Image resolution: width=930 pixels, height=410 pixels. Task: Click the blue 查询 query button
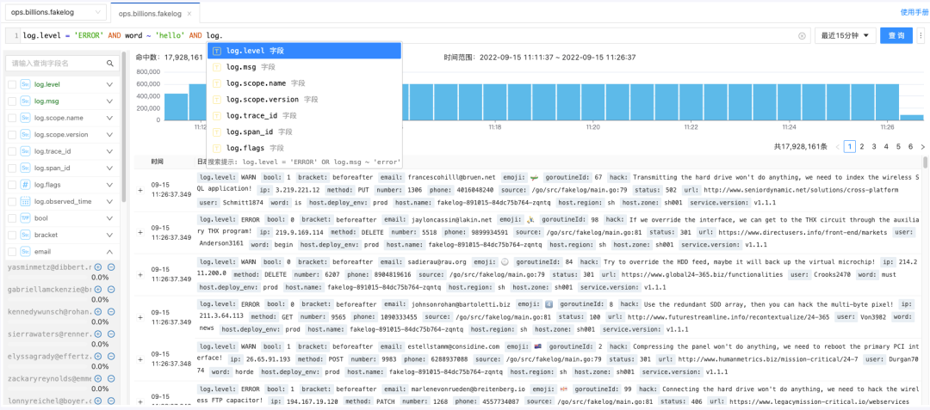pos(896,35)
